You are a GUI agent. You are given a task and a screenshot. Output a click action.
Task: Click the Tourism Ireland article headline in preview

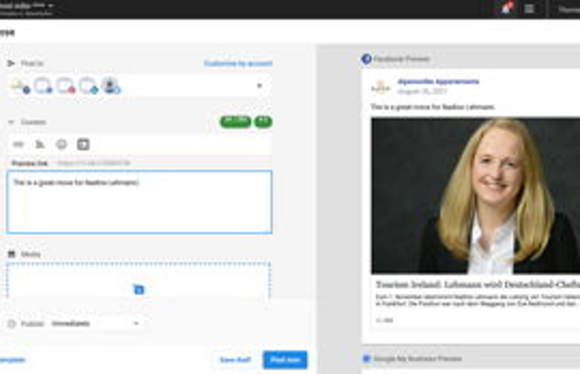478,284
